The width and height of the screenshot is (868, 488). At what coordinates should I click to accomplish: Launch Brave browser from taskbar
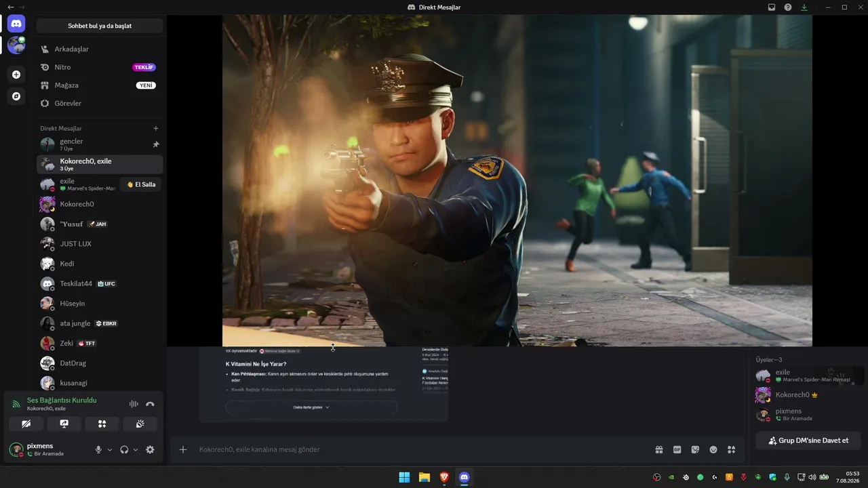coord(444,477)
